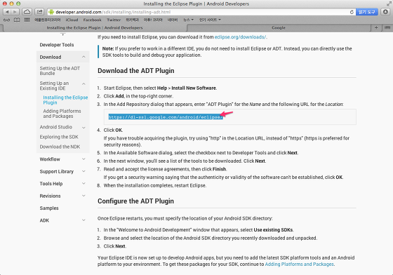Open Samples in the sidebar
The height and width of the screenshot is (275, 393).
pyautogui.click(x=49, y=208)
